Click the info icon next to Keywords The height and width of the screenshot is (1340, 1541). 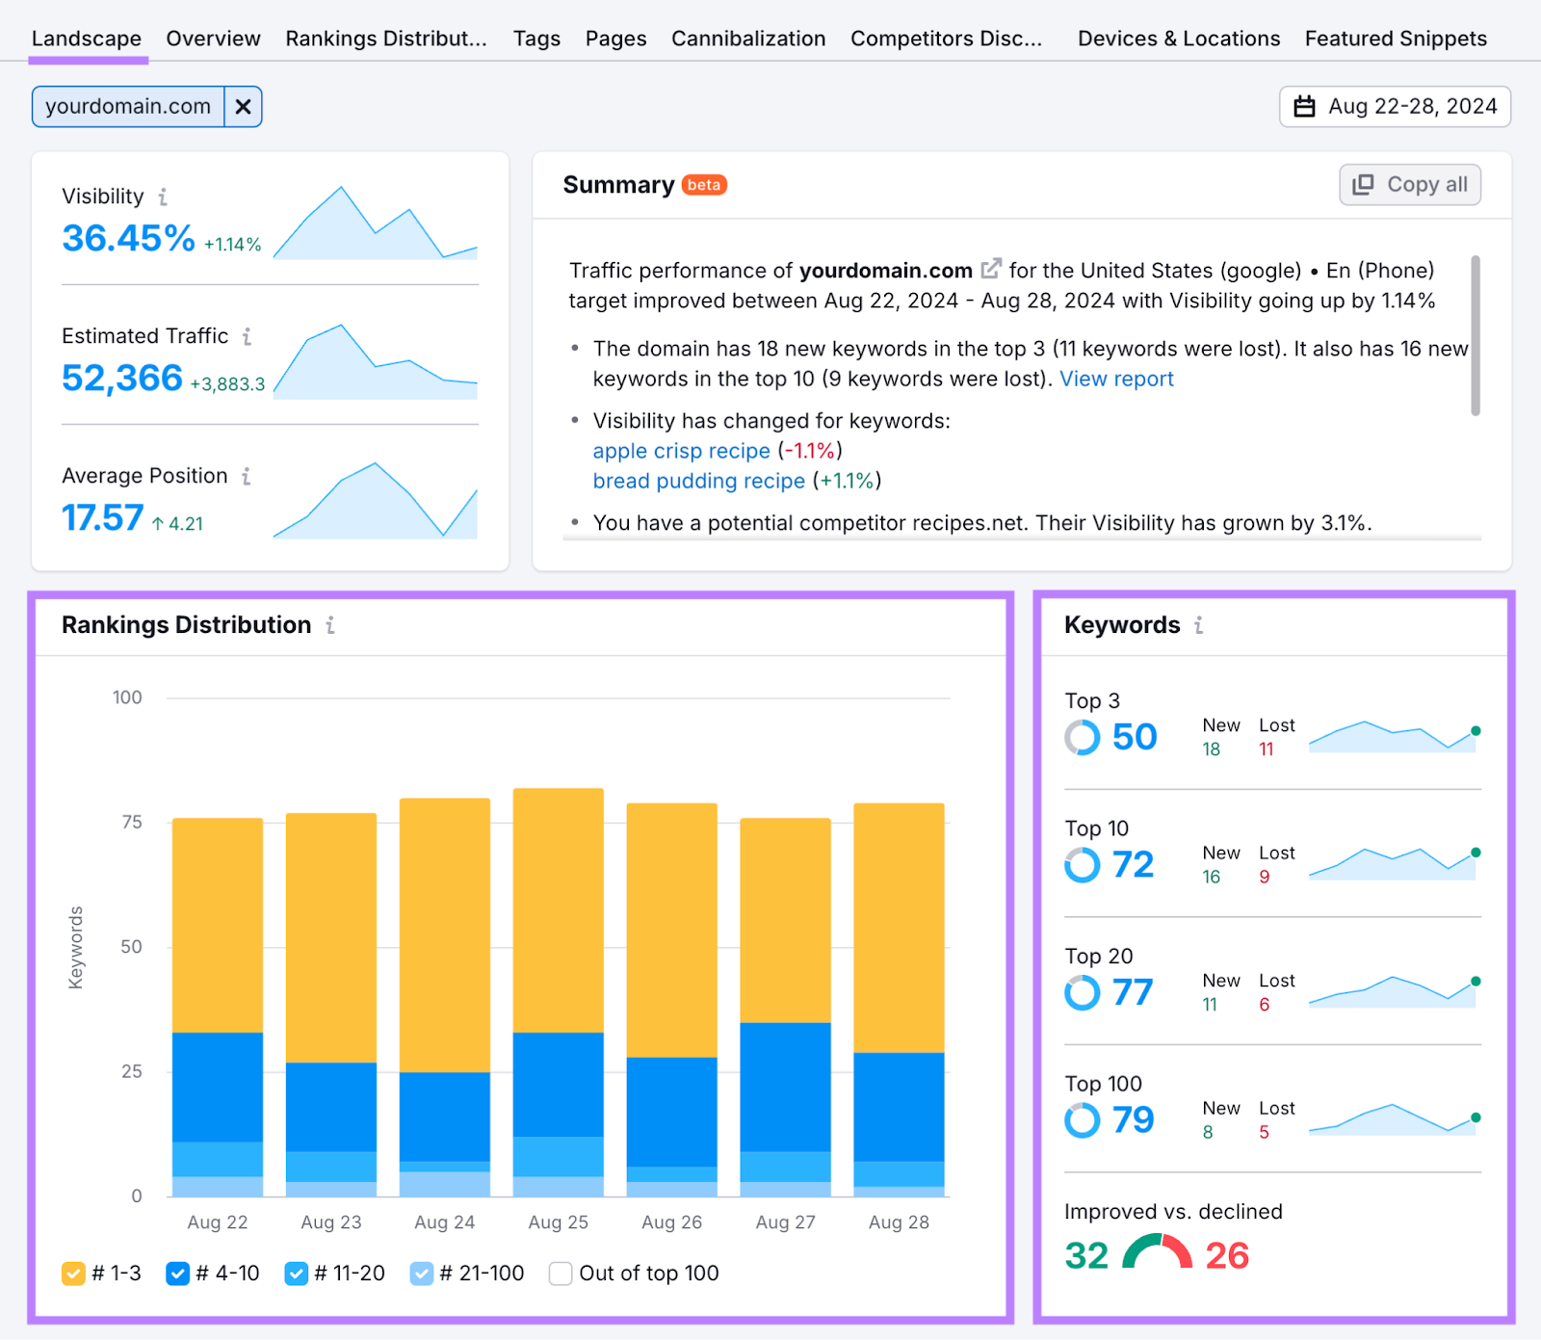1198,624
